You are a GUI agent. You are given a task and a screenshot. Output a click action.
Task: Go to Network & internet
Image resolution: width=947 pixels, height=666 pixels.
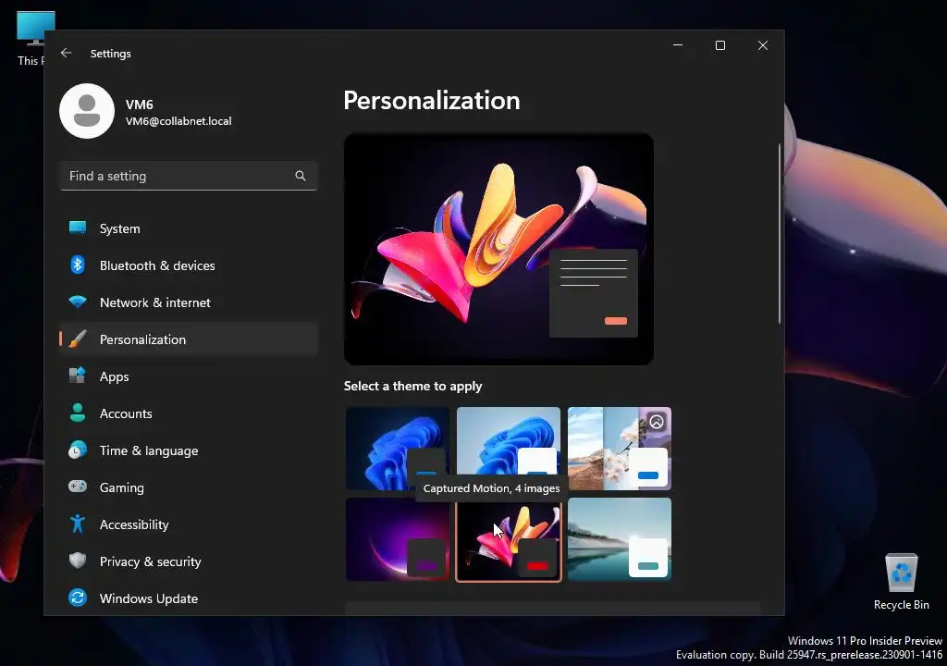point(189,302)
